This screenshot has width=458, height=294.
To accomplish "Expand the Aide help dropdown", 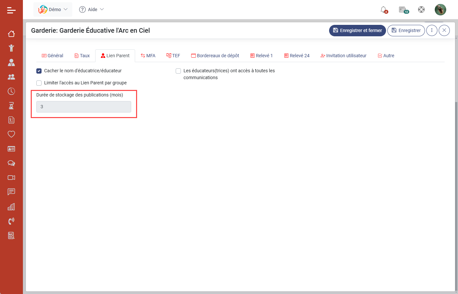I will tap(91, 9).
